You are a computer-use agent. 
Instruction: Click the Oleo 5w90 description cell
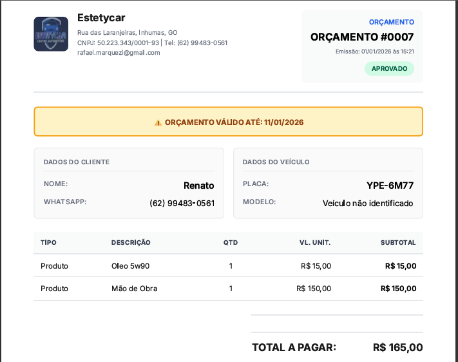pyautogui.click(x=130, y=266)
